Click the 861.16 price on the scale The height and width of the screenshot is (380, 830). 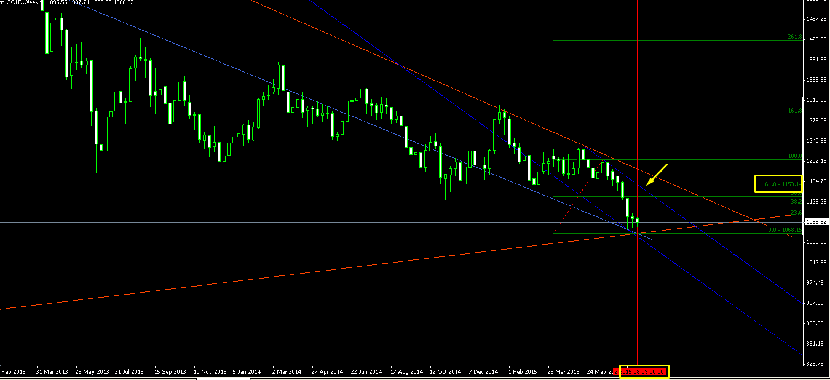click(x=816, y=344)
